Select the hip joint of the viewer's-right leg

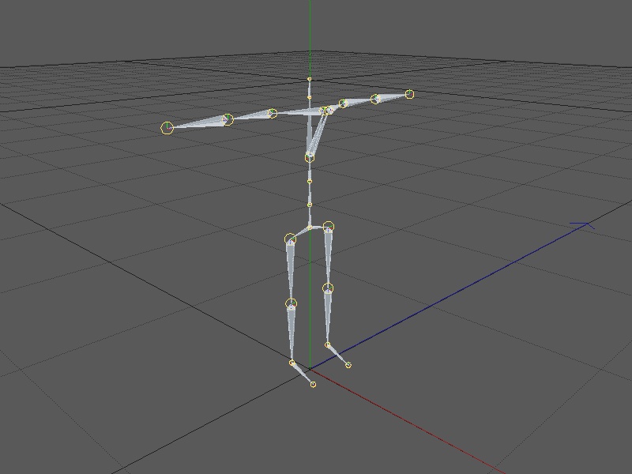(329, 227)
